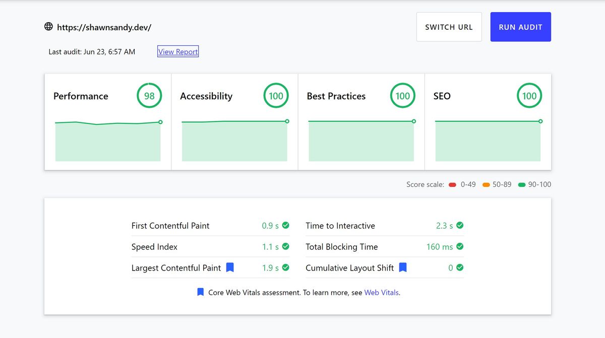The height and width of the screenshot is (338, 605).
Task: Select the Performance history chart
Action: tap(108, 141)
